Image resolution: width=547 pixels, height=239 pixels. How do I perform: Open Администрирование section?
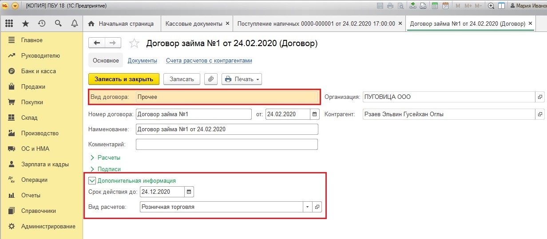tap(41, 226)
